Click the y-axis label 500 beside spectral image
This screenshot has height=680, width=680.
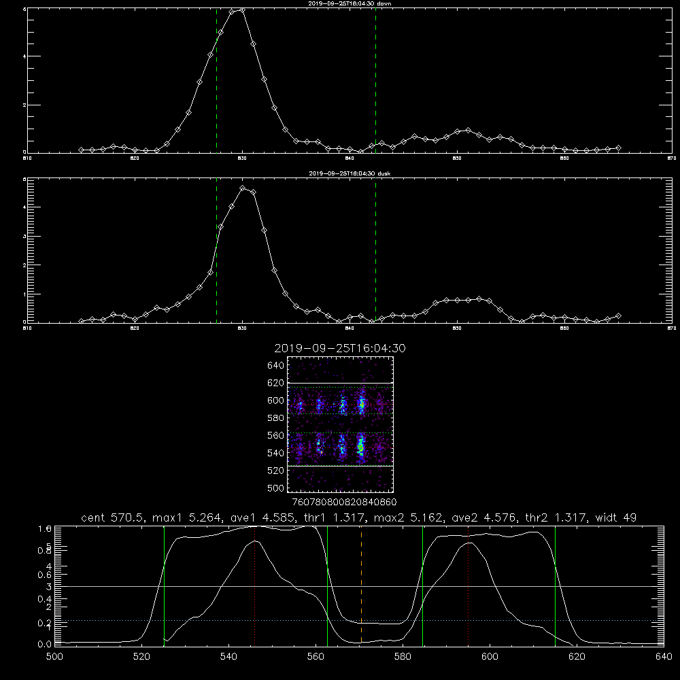276,488
